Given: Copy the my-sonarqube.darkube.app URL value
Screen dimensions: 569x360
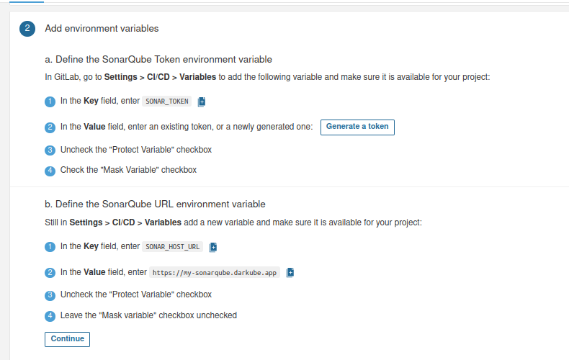Looking at the screenshot, I should (x=290, y=273).
